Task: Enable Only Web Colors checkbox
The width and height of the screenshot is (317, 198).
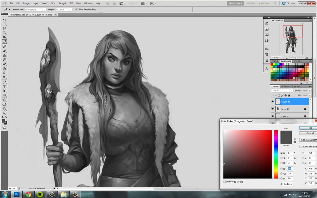Action: 224,182
